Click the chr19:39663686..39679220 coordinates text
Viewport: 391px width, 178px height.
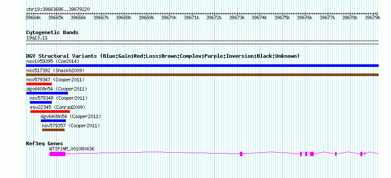pyautogui.click(x=58, y=10)
